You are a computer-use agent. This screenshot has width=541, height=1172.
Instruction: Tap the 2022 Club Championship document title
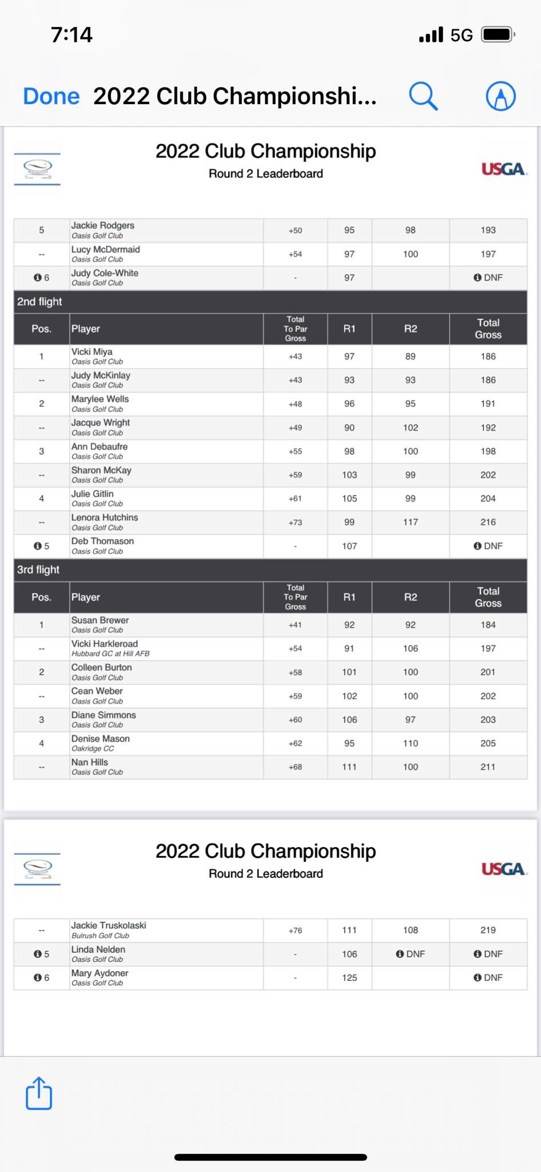pos(235,96)
